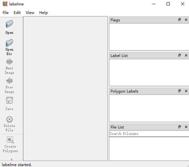This screenshot has height=167, width=189.
Task: Click the Save floppy disk icon
Action: (x=10, y=100)
